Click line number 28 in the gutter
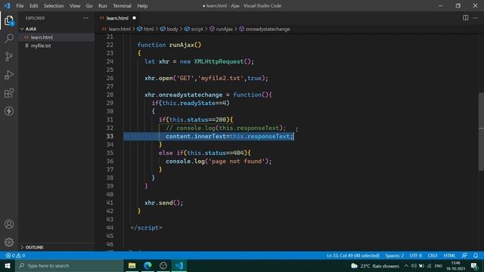The image size is (484, 272). click(110, 95)
